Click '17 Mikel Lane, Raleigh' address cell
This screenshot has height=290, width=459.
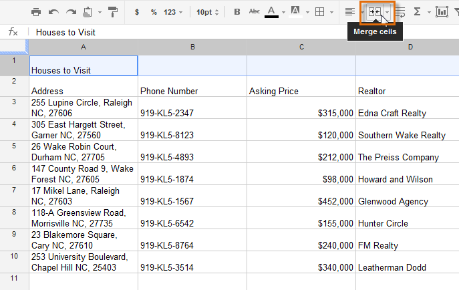point(84,196)
